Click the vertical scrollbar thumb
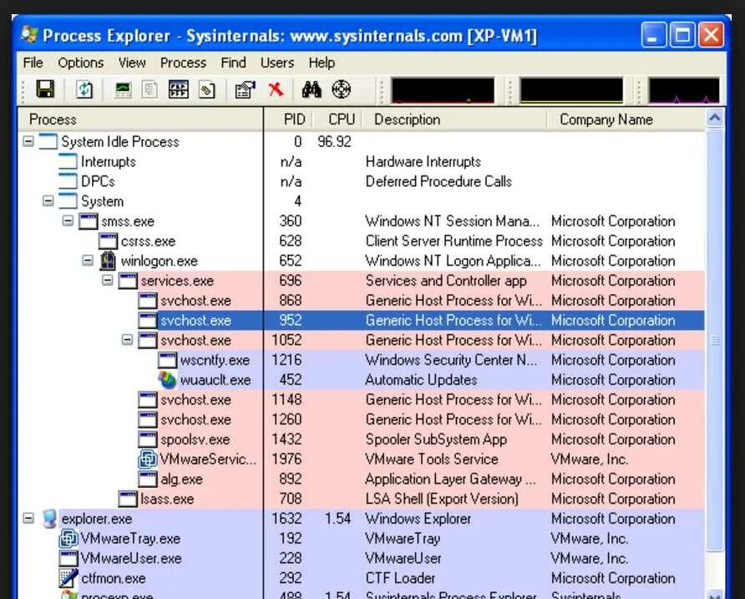The height and width of the screenshot is (599, 745). click(x=715, y=340)
